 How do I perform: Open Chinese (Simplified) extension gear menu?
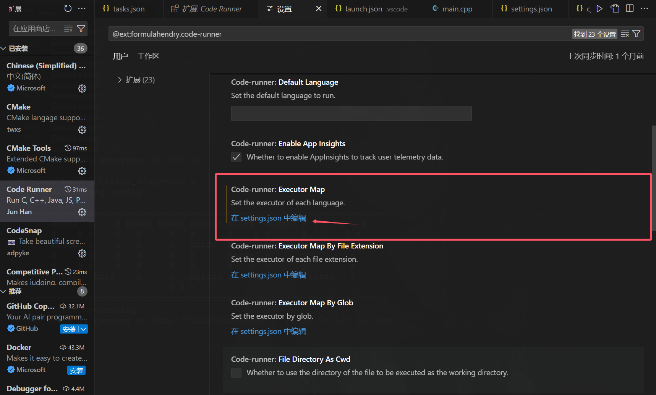(82, 89)
